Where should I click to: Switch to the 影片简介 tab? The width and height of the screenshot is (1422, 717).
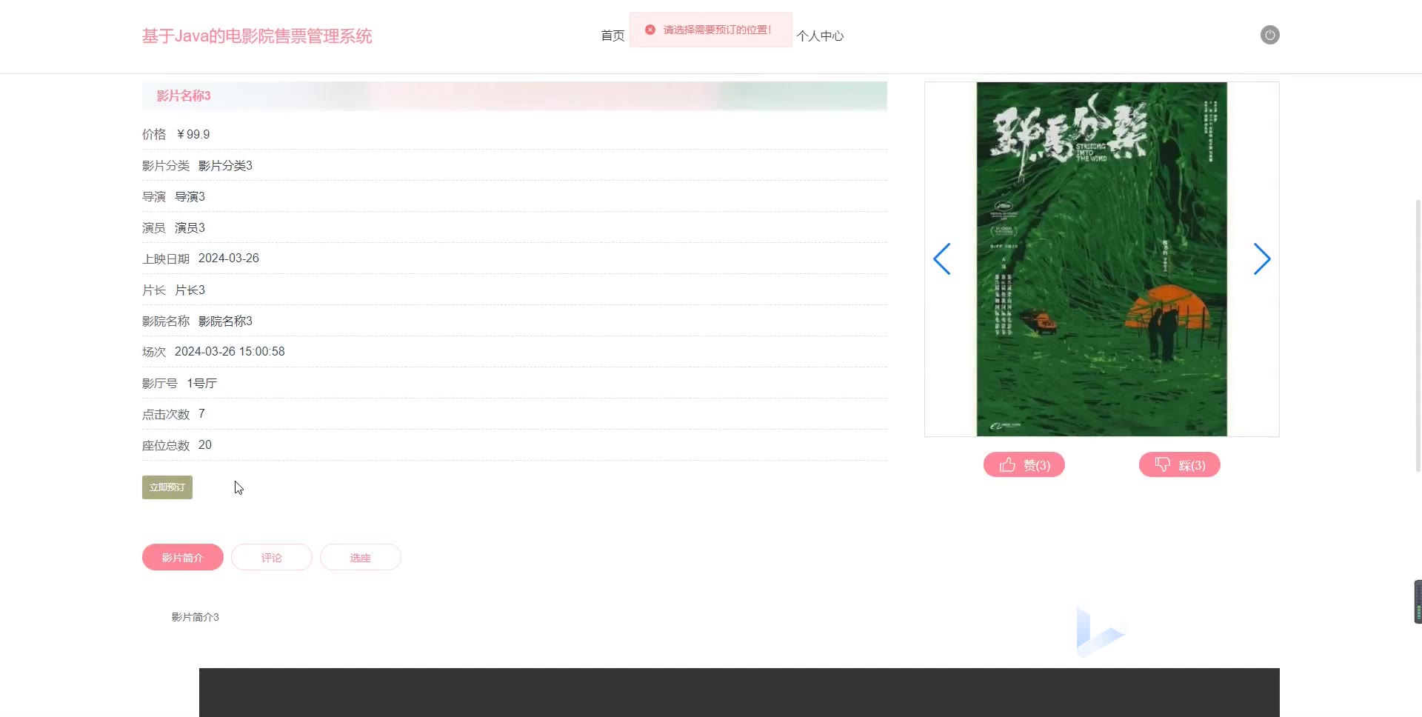tap(183, 557)
